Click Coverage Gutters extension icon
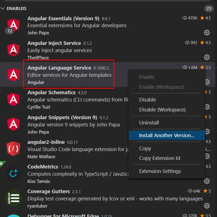Image resolution: width=217 pixels, height=217 pixels. click(x=13, y=198)
